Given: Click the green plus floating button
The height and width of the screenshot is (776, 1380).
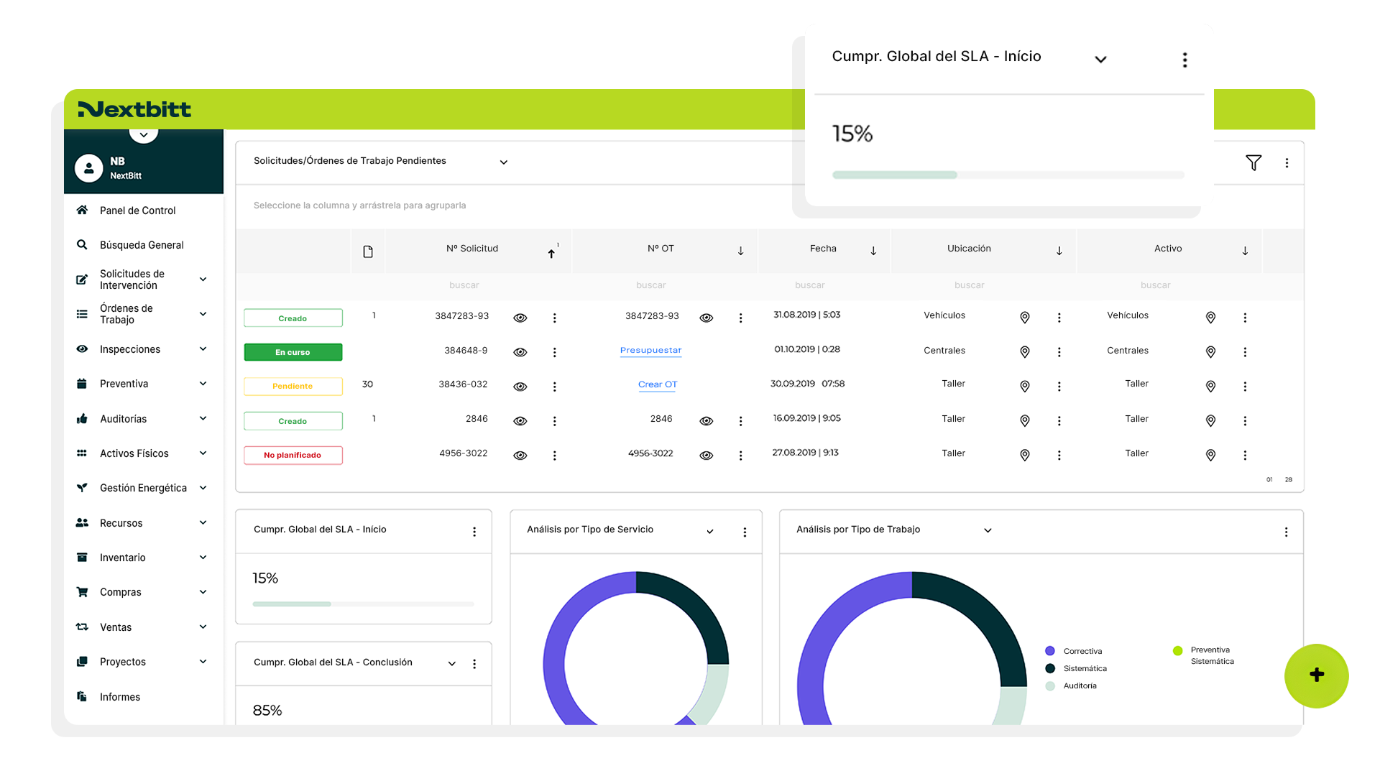Looking at the screenshot, I should click(1316, 675).
